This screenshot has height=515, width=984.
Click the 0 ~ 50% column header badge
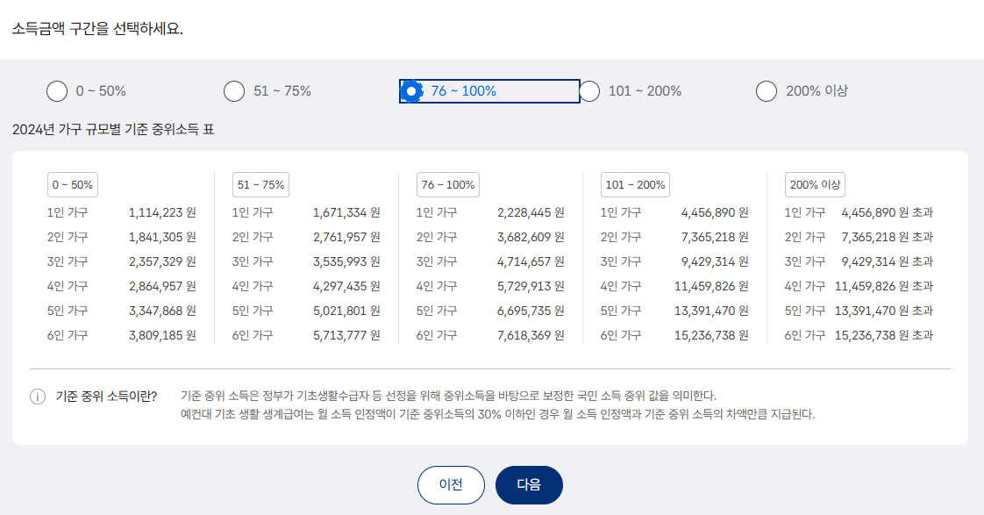72,184
